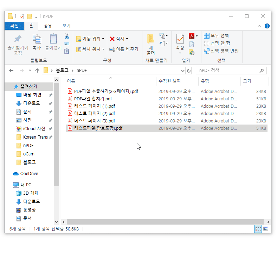The height and width of the screenshot is (254, 277).
Task: Create a new folder with the 새 폴더 icon
Action: point(151,39)
